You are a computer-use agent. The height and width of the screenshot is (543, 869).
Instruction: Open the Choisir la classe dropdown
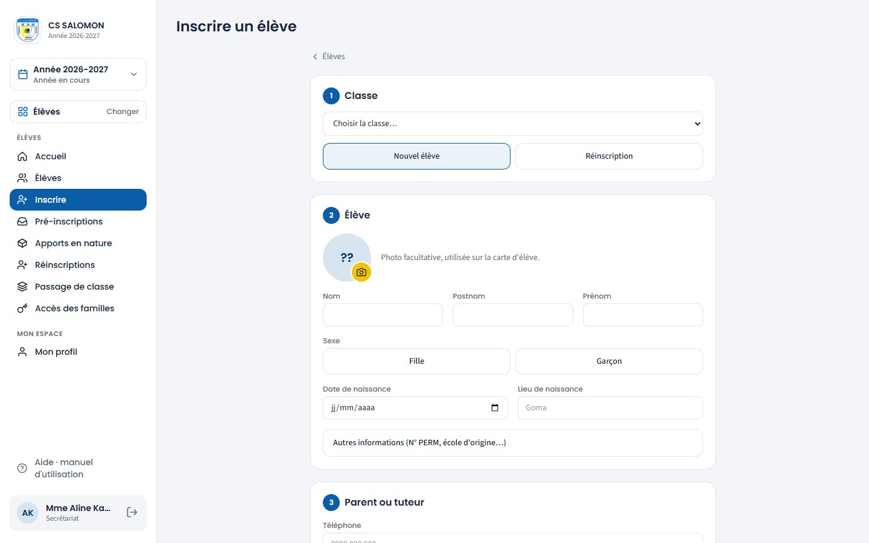[513, 124]
